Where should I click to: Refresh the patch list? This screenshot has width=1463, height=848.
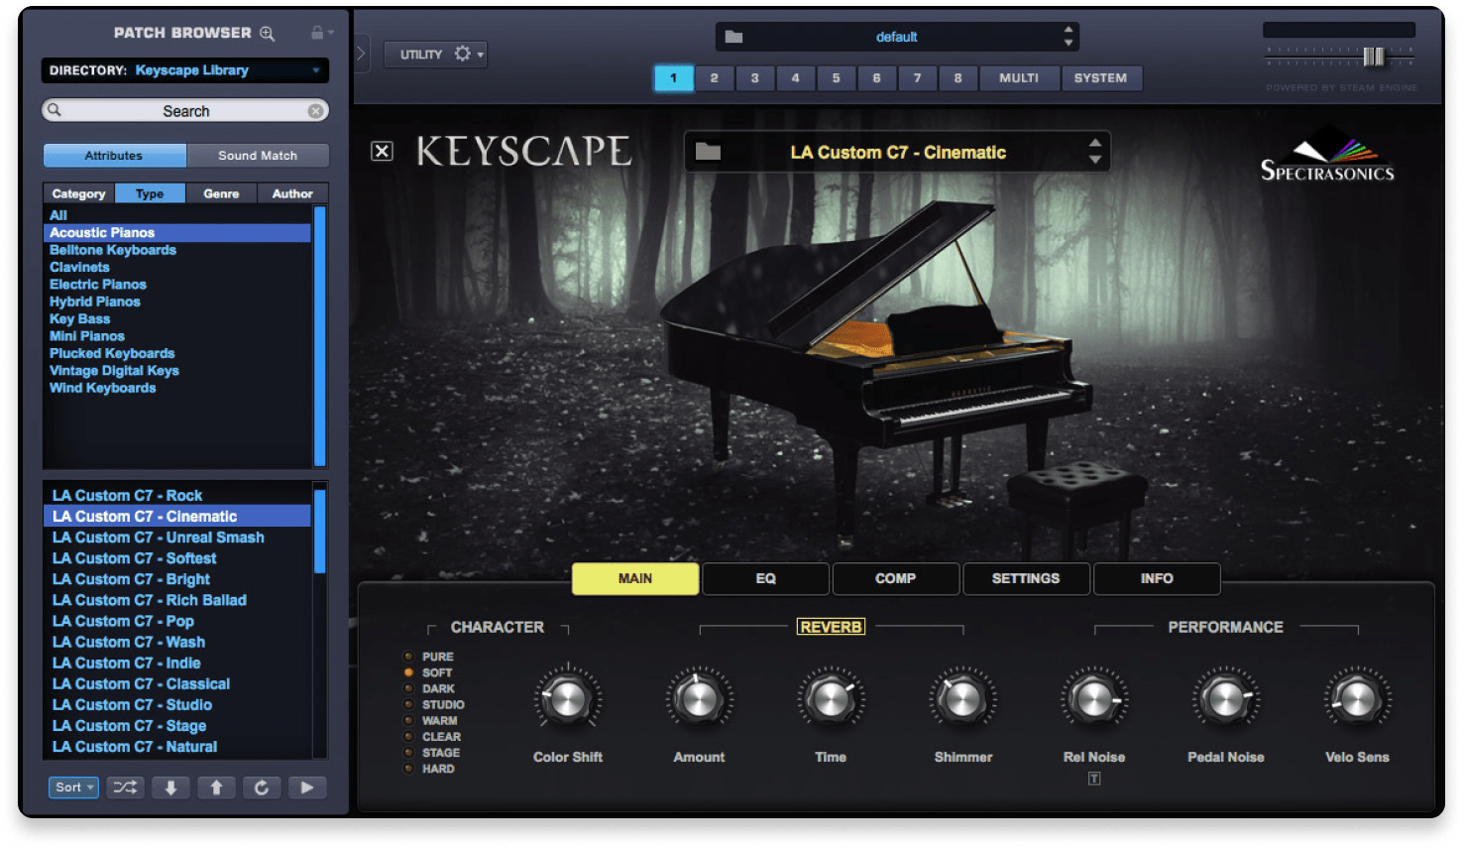pyautogui.click(x=262, y=787)
